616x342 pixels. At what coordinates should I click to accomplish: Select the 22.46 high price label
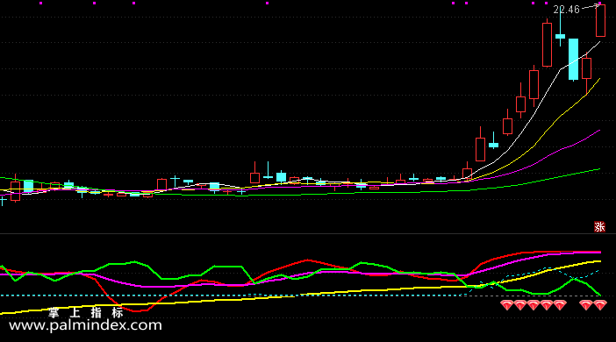pos(566,10)
